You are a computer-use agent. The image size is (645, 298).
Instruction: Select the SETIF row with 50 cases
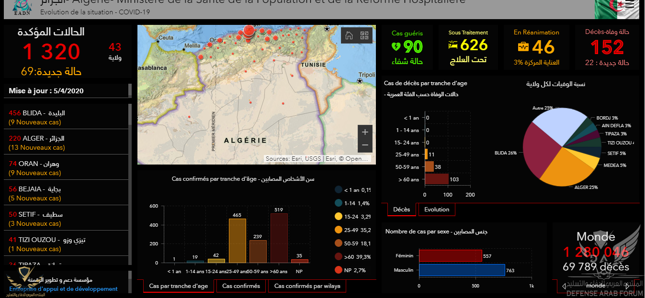click(x=66, y=219)
